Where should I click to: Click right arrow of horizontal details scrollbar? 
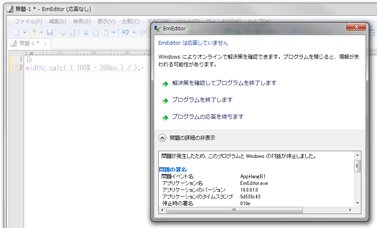pyautogui.click(x=350, y=210)
